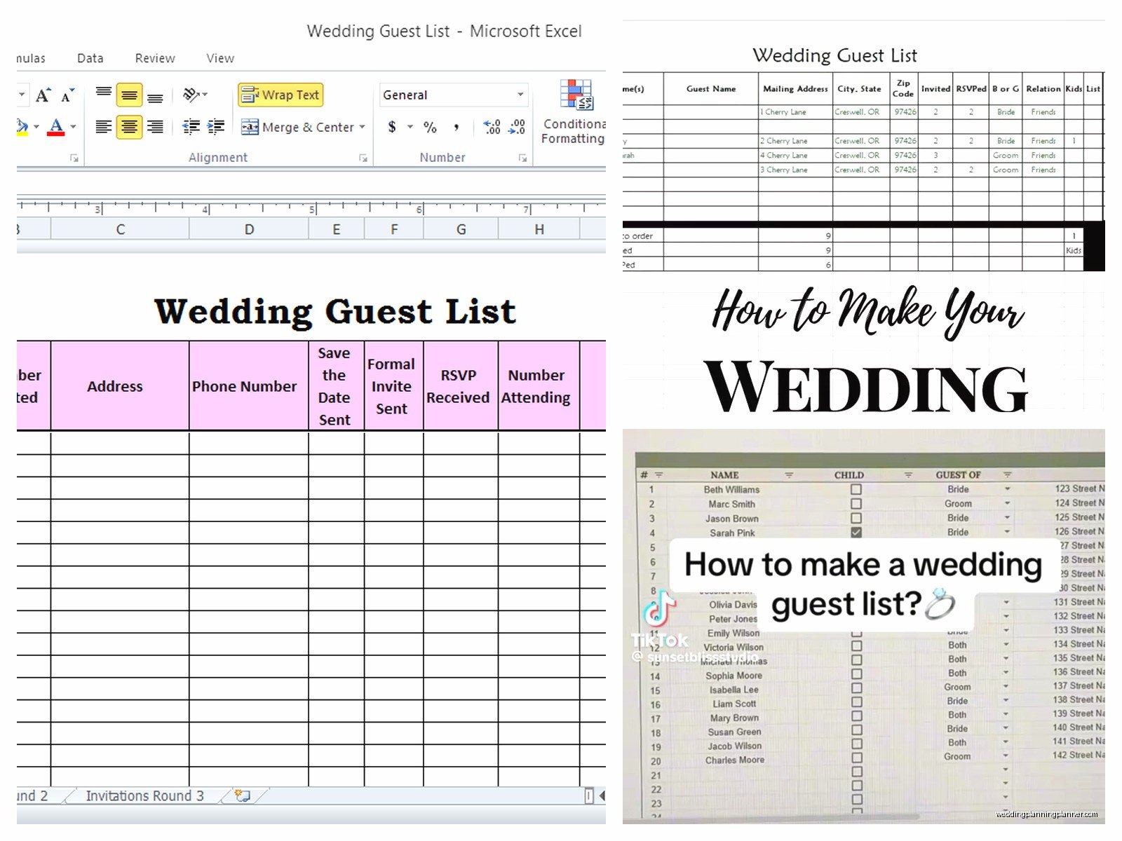Check the CHILD box for Isabella Lee
This screenshot has width=1122, height=841.
click(857, 688)
